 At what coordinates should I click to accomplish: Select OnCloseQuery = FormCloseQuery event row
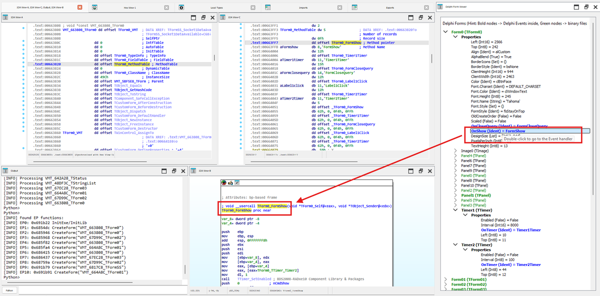pos(509,126)
